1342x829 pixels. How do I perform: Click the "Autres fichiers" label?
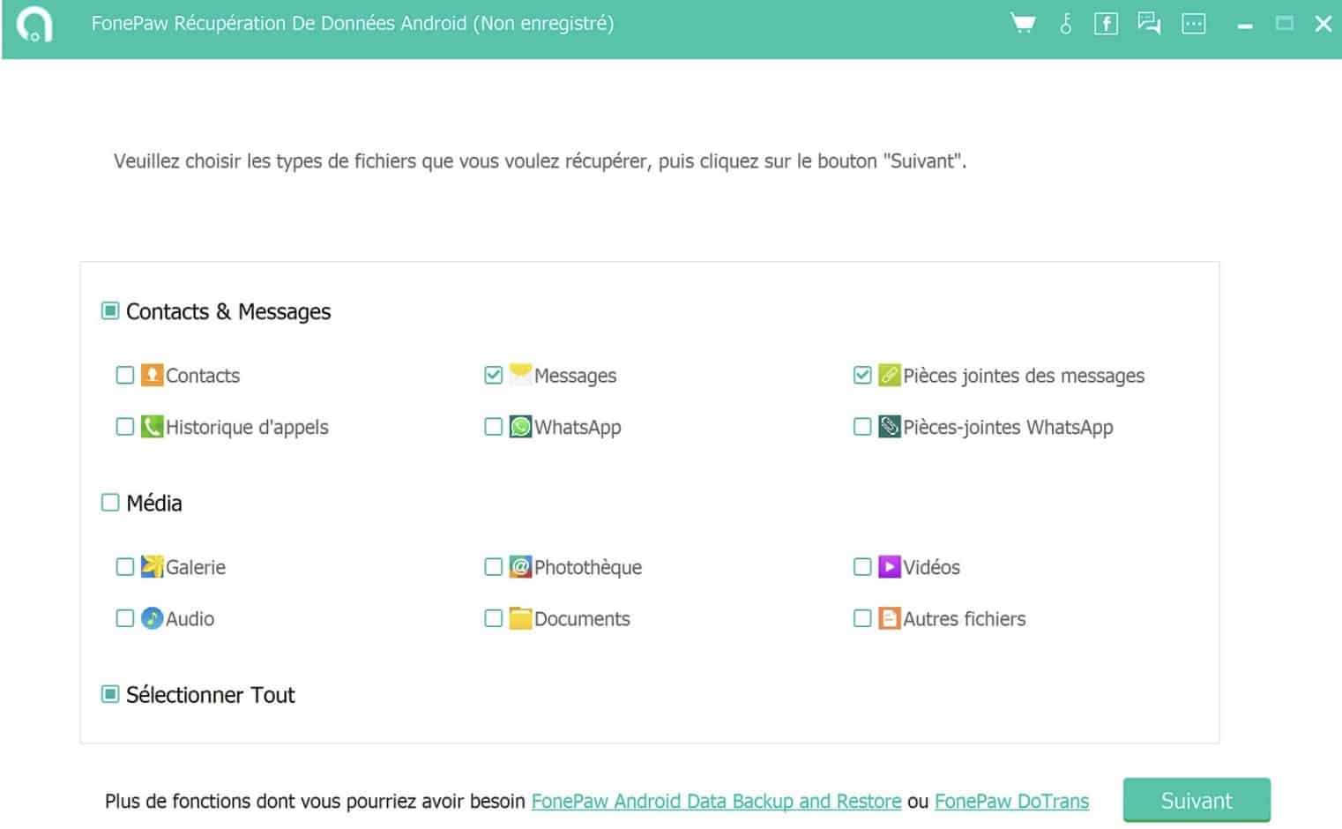(965, 619)
